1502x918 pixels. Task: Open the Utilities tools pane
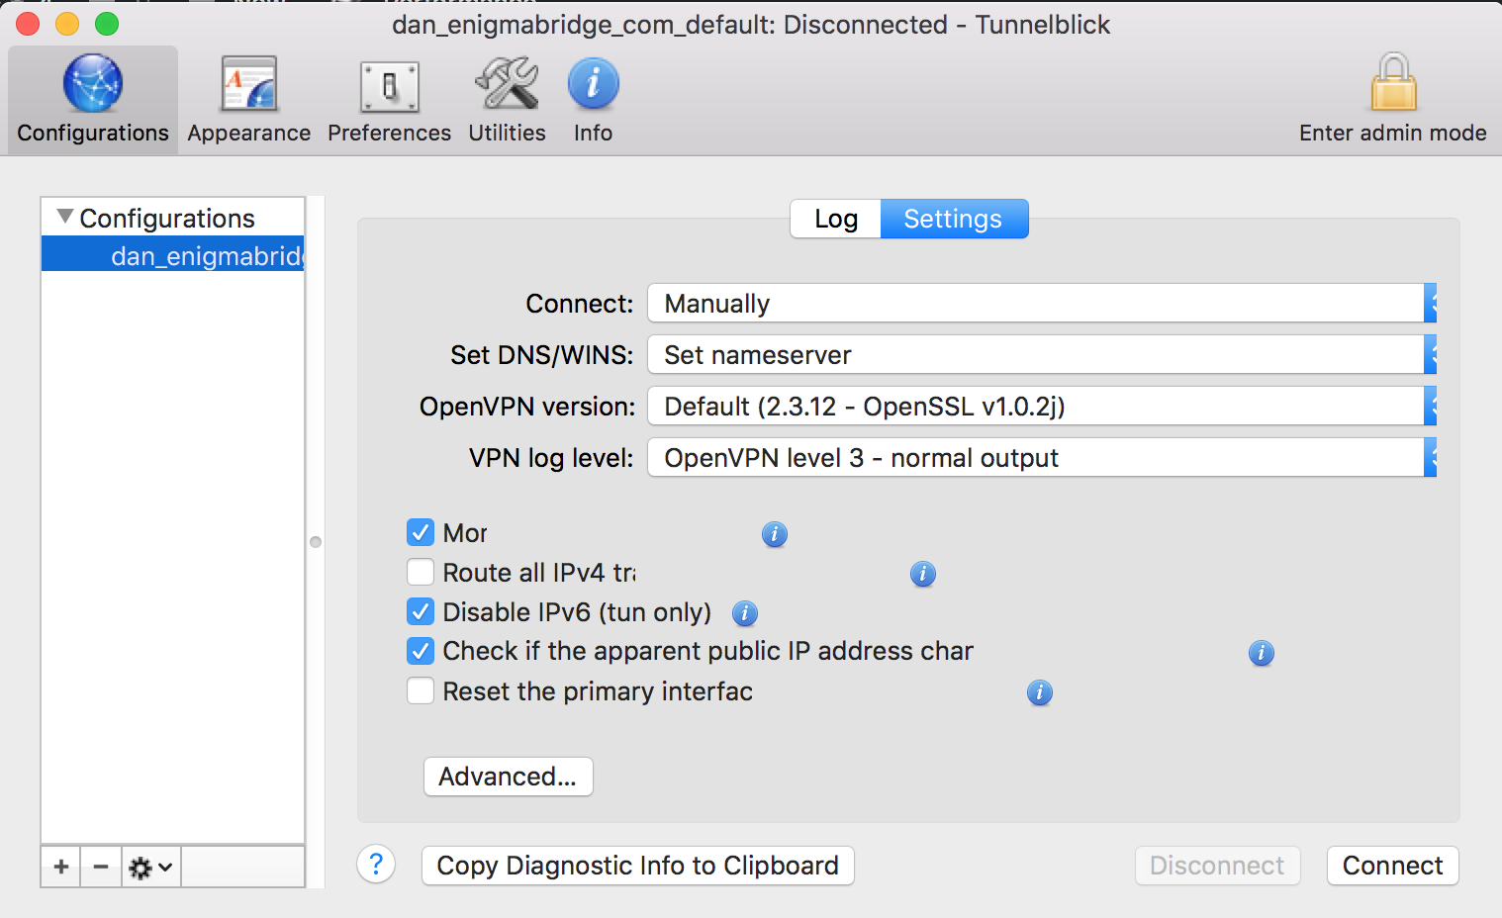507,99
